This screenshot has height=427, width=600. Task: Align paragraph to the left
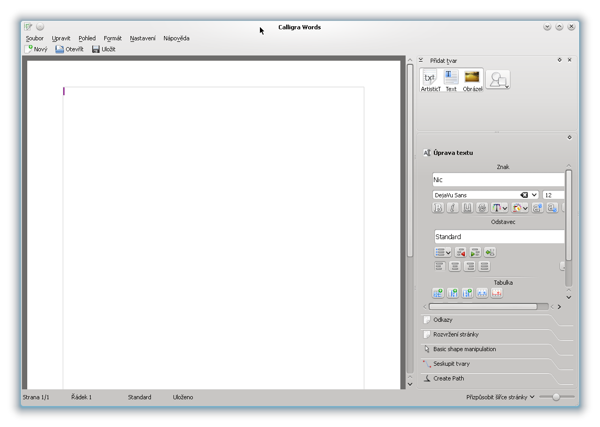pyautogui.click(x=440, y=266)
